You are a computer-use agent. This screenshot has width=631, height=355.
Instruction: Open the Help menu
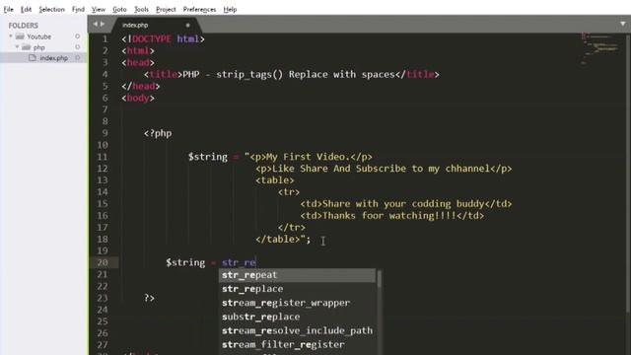(x=230, y=9)
